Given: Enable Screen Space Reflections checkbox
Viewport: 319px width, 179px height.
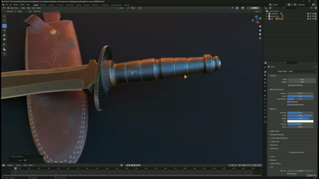Looking at the screenshot, I should pos(271,138).
